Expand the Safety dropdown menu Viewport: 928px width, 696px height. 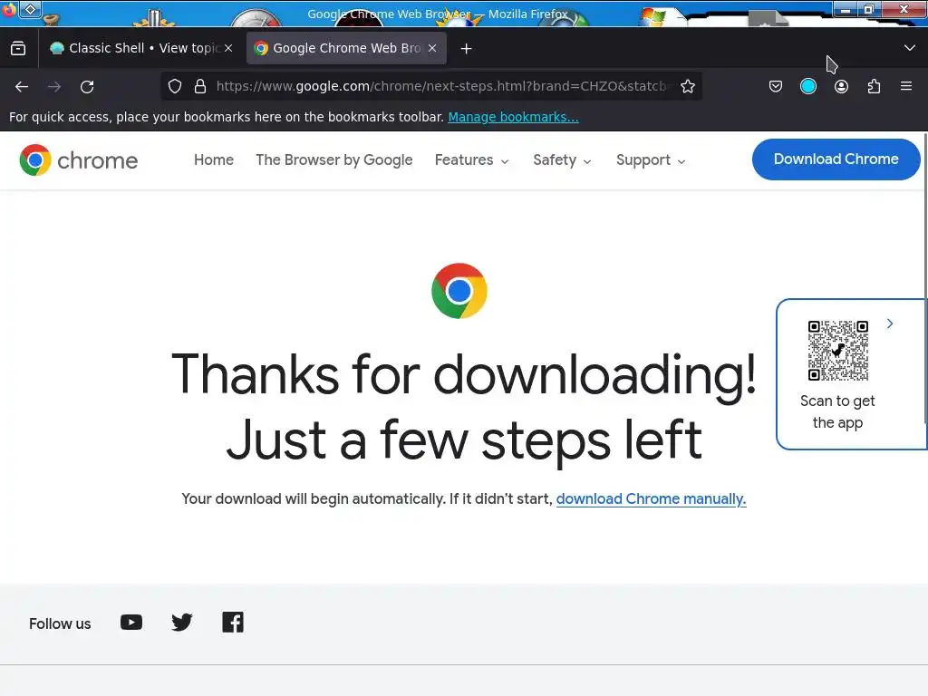(562, 159)
